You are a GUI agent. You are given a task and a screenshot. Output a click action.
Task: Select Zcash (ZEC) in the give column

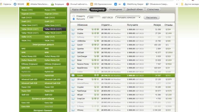(31, 21)
